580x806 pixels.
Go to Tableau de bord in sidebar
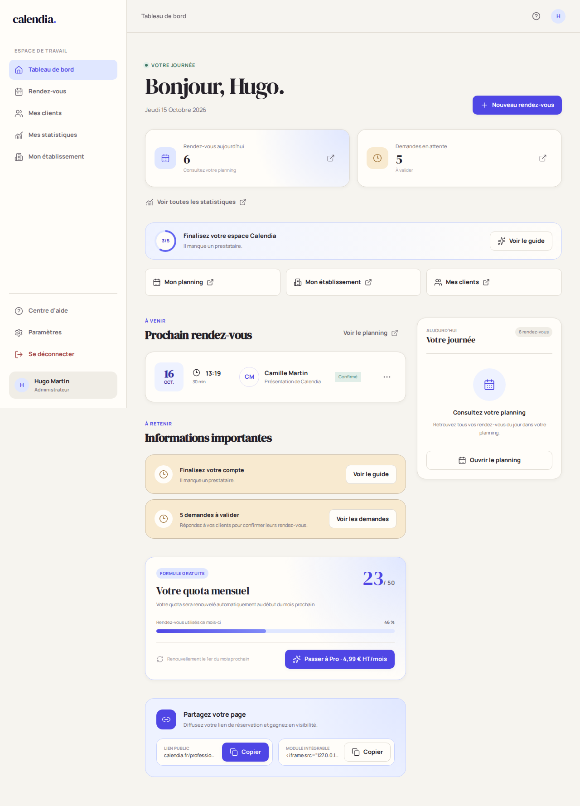pos(63,70)
